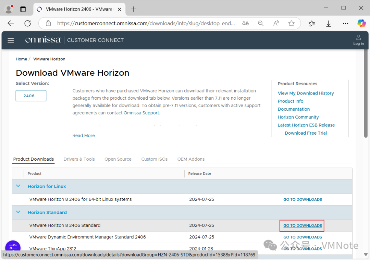Click the Omnissa logo

44,40
